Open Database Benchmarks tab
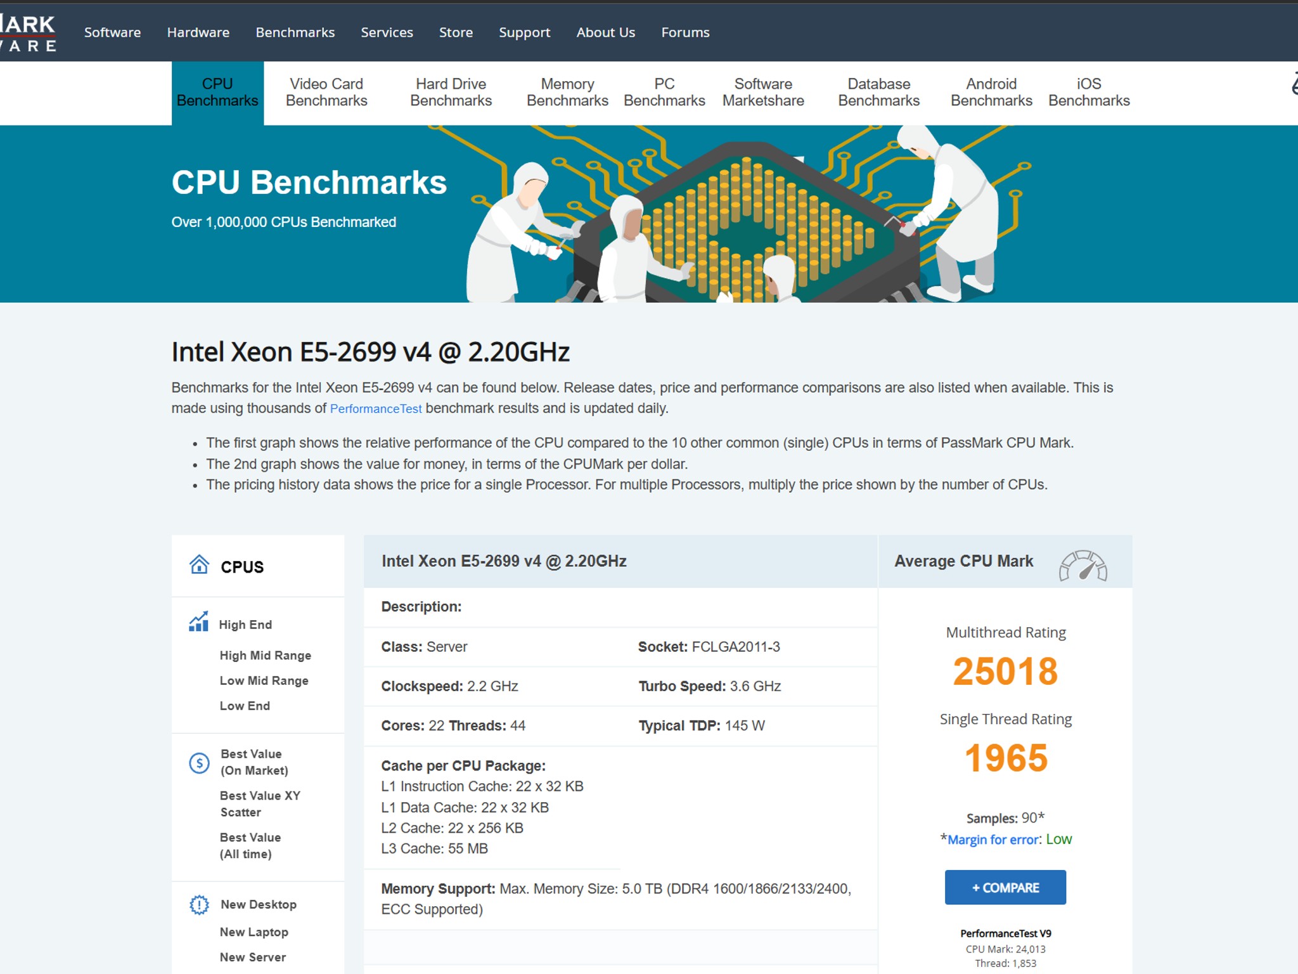Screen dimensions: 1298x974 [x=878, y=93]
